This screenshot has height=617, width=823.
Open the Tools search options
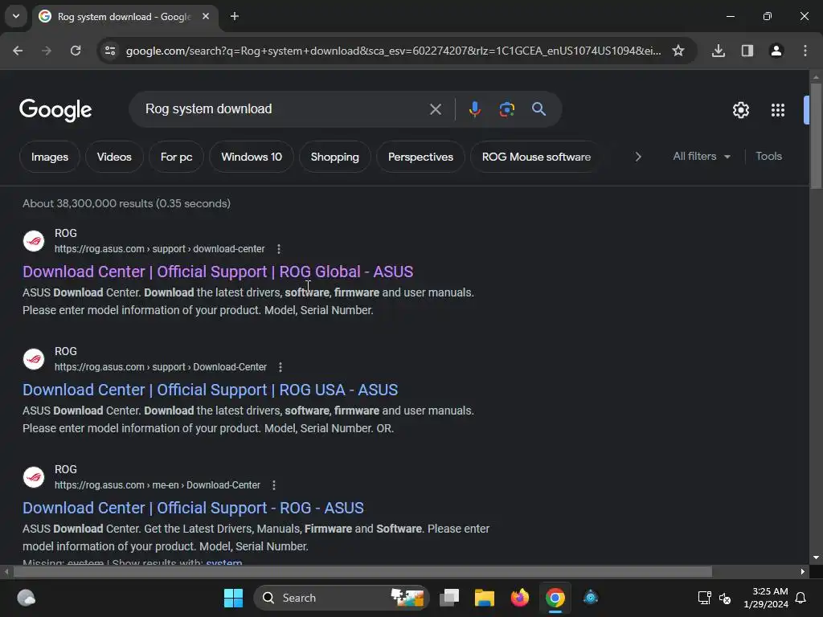coord(768,157)
